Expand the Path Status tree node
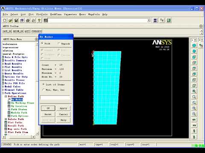Viewport: 205px width, 153px height. (9, 109)
